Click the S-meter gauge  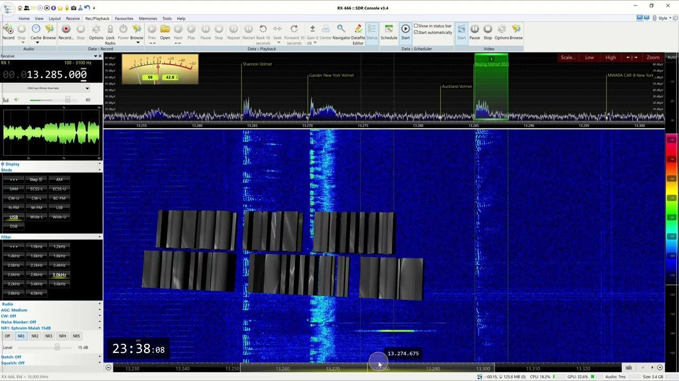pyautogui.click(x=160, y=69)
